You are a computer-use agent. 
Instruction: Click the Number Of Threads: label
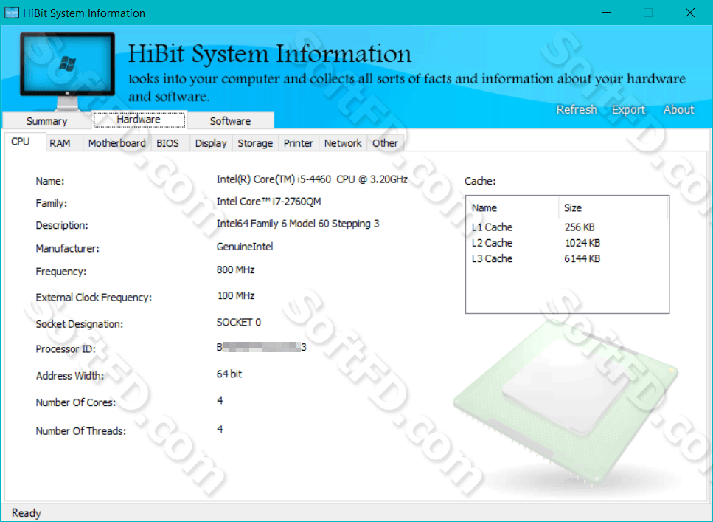pyautogui.click(x=81, y=431)
